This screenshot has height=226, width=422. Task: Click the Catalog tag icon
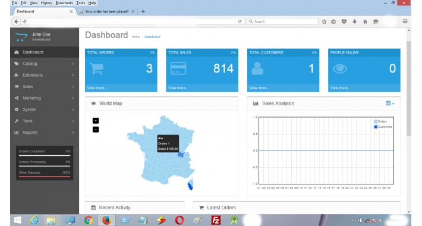17,64
